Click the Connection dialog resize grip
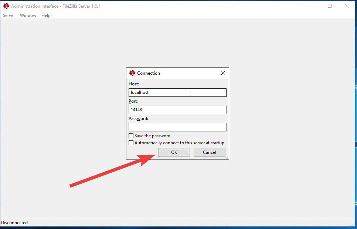Image resolution: width=357 pixels, height=229 pixels. tap(226, 157)
